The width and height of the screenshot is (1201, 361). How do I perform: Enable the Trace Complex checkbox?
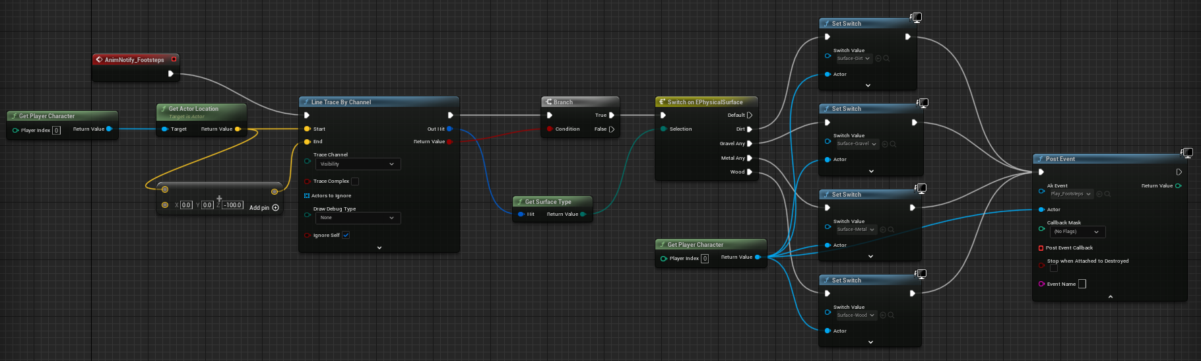pos(355,181)
